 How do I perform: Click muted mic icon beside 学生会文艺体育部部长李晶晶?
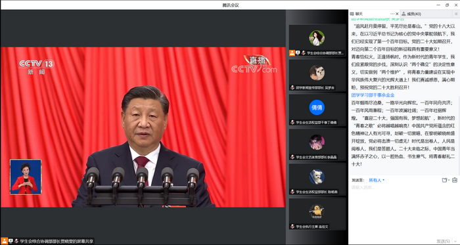(292, 157)
